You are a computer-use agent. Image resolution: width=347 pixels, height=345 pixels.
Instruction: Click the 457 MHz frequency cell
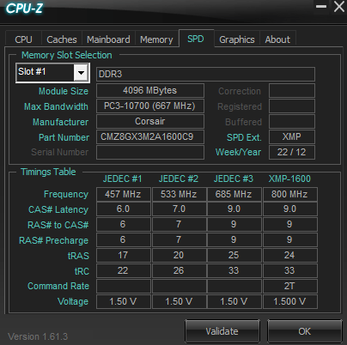point(124,194)
